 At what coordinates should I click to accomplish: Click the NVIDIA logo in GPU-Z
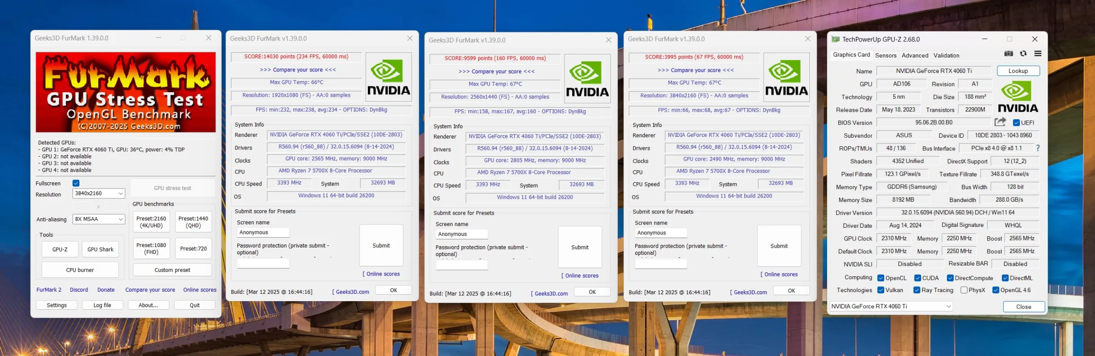pyautogui.click(x=1018, y=97)
